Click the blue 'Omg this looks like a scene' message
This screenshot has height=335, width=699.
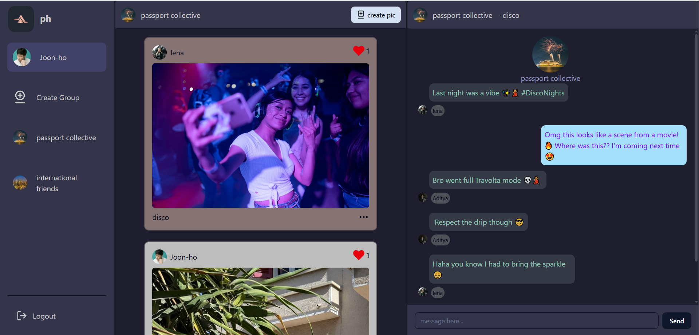click(x=613, y=145)
